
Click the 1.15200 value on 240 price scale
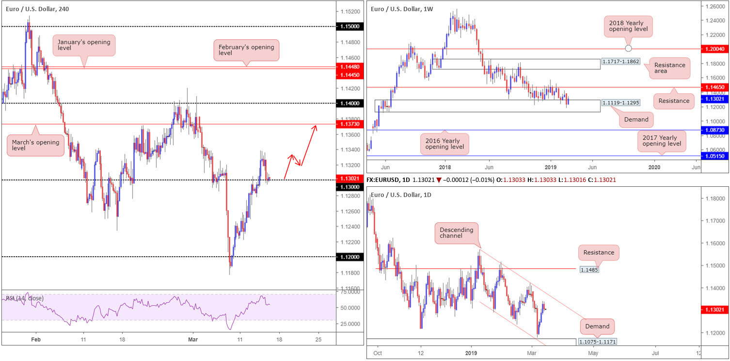349,12
